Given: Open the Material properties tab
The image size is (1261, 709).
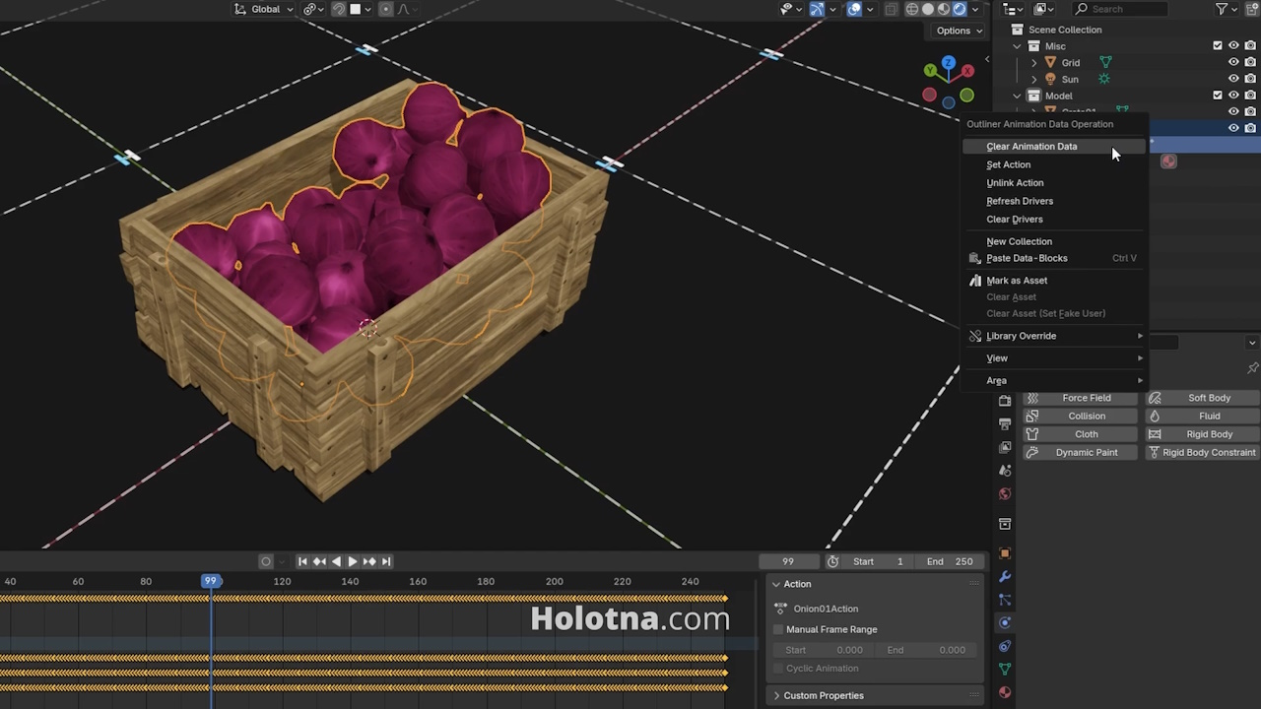Looking at the screenshot, I should [x=1005, y=692].
